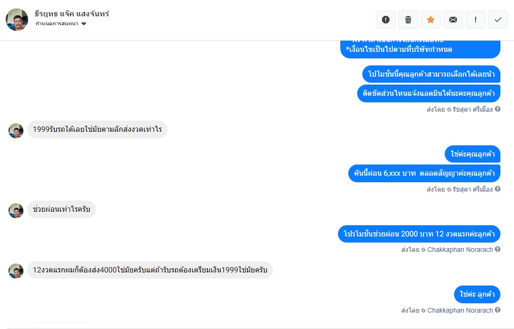This screenshot has width=514, height=329.
Task: Open the กำหนดการสนทนา dropdown
Action: [x=61, y=24]
